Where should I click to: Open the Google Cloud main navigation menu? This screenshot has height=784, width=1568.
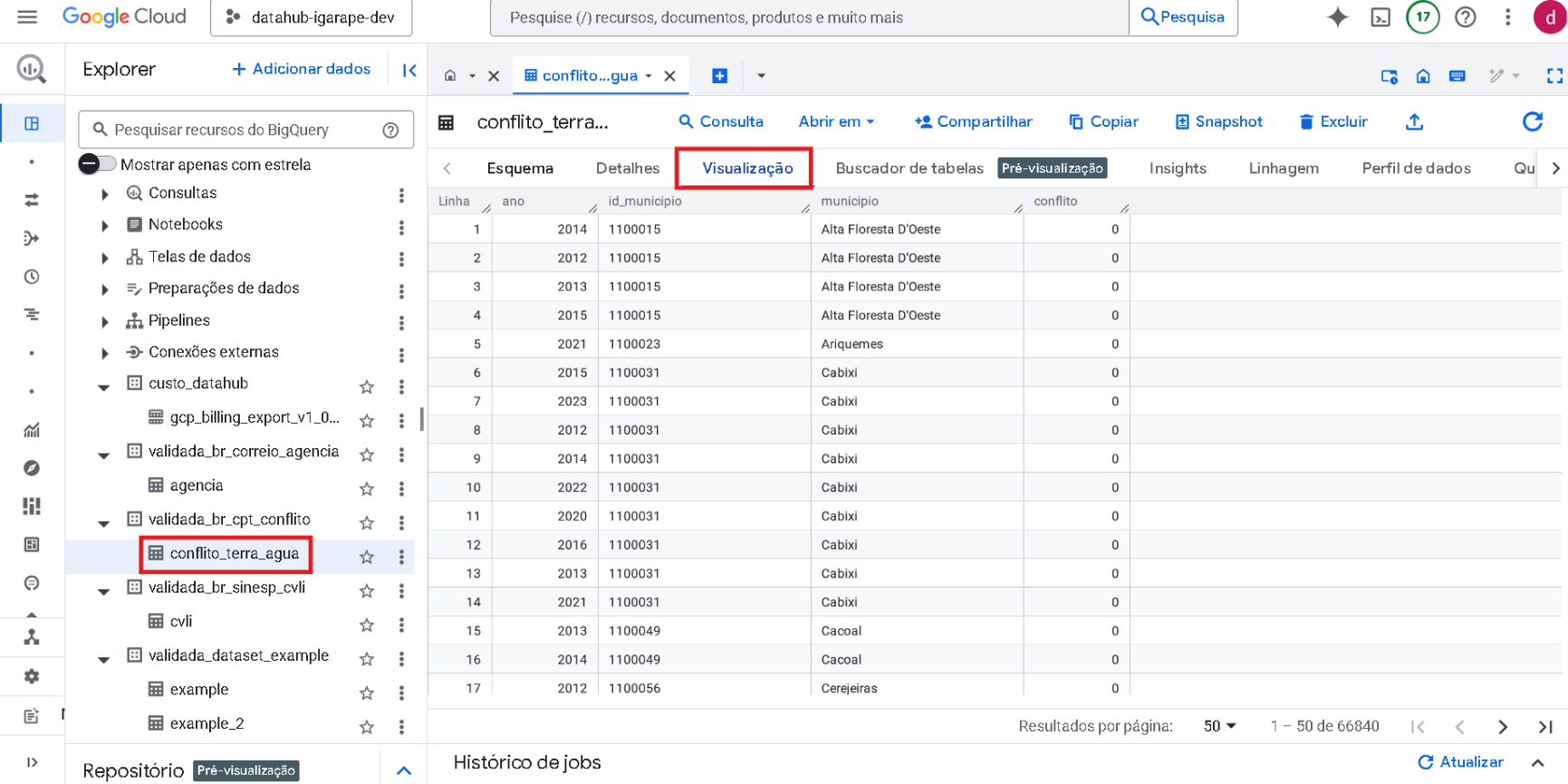point(27,17)
